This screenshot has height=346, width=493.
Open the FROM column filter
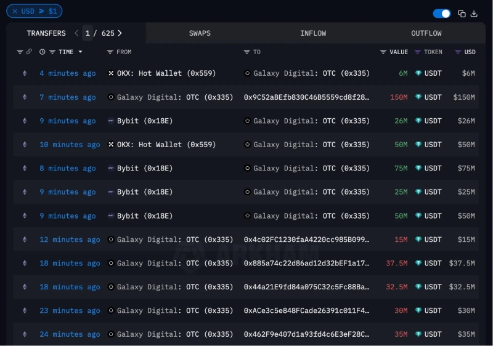110,52
